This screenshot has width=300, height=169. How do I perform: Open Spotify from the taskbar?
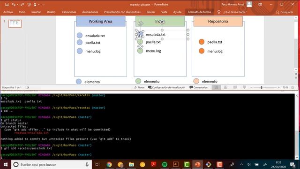tap(165, 164)
